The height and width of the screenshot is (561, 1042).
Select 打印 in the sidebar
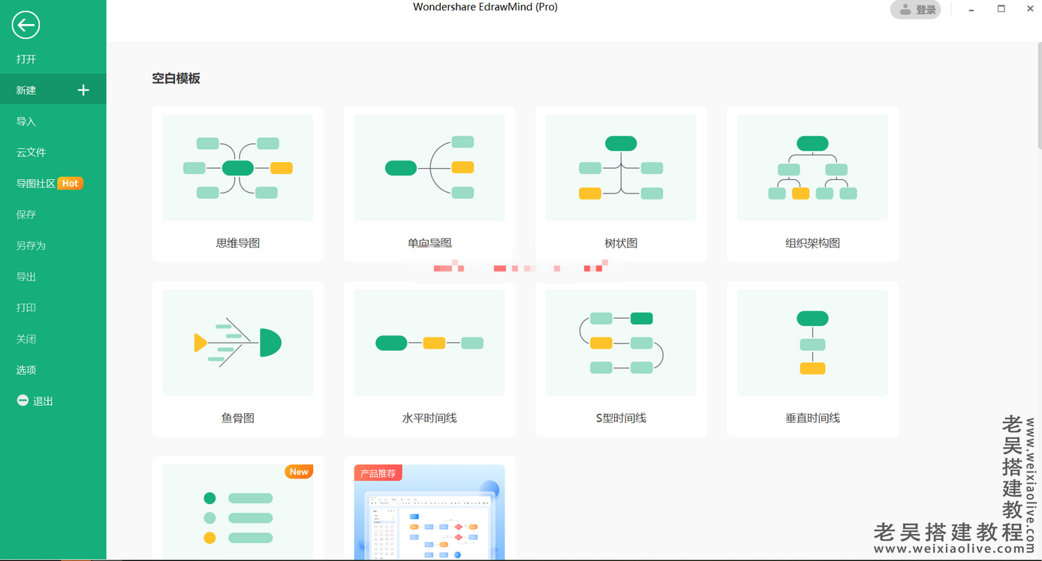point(53,307)
